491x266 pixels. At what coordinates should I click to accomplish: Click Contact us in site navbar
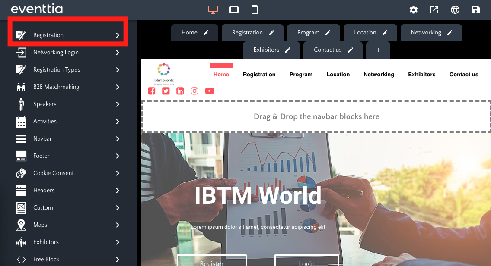[464, 75]
